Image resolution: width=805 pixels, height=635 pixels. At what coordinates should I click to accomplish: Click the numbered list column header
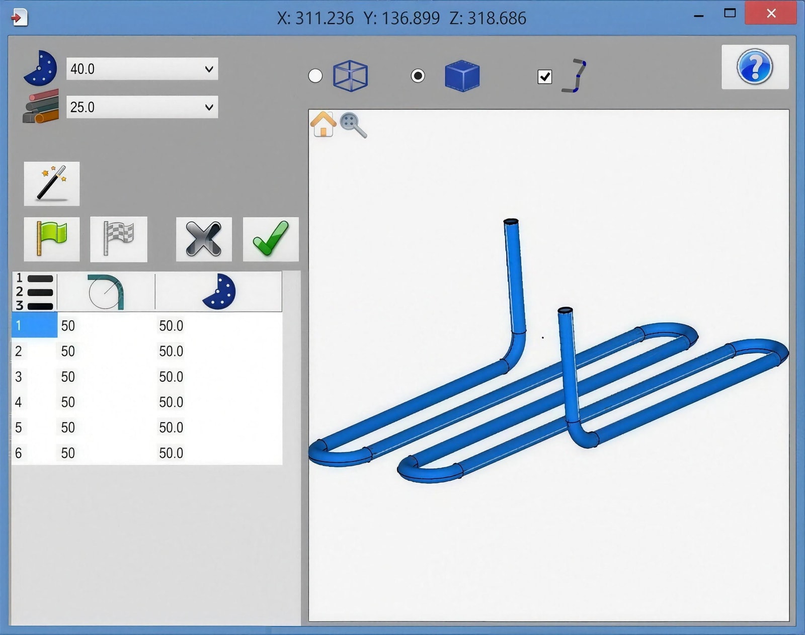click(x=34, y=292)
